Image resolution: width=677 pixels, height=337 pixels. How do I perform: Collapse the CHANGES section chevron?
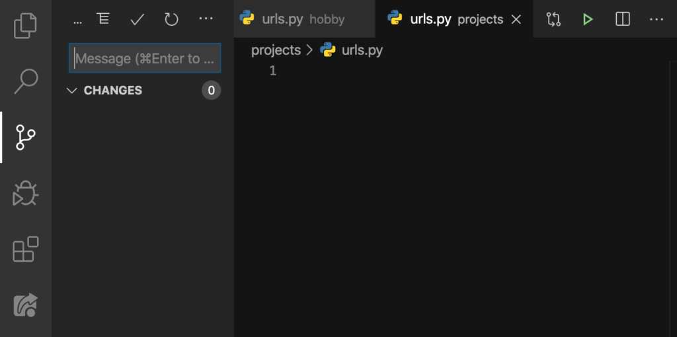71,90
